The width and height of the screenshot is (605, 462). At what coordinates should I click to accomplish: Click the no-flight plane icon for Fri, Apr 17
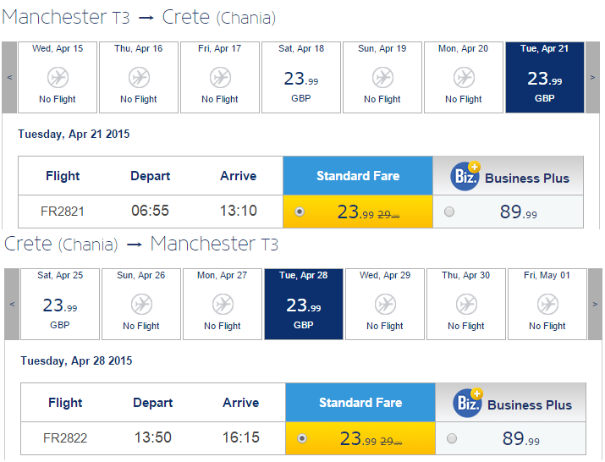click(x=220, y=78)
